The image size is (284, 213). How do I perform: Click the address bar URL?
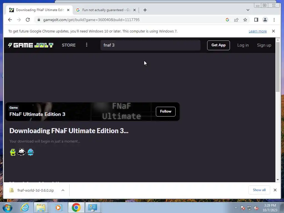(91, 20)
